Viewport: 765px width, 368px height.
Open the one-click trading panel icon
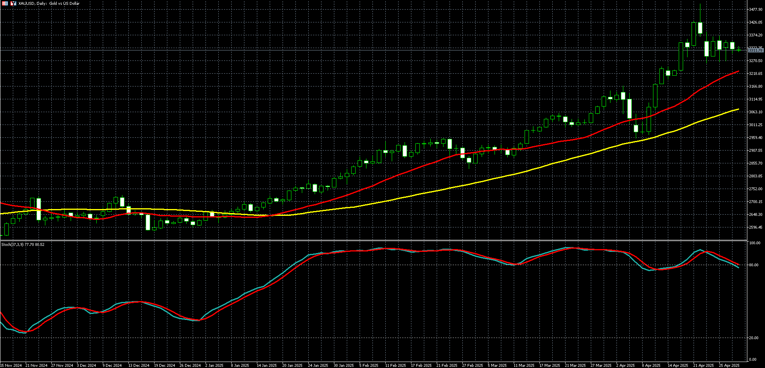coord(13,3)
